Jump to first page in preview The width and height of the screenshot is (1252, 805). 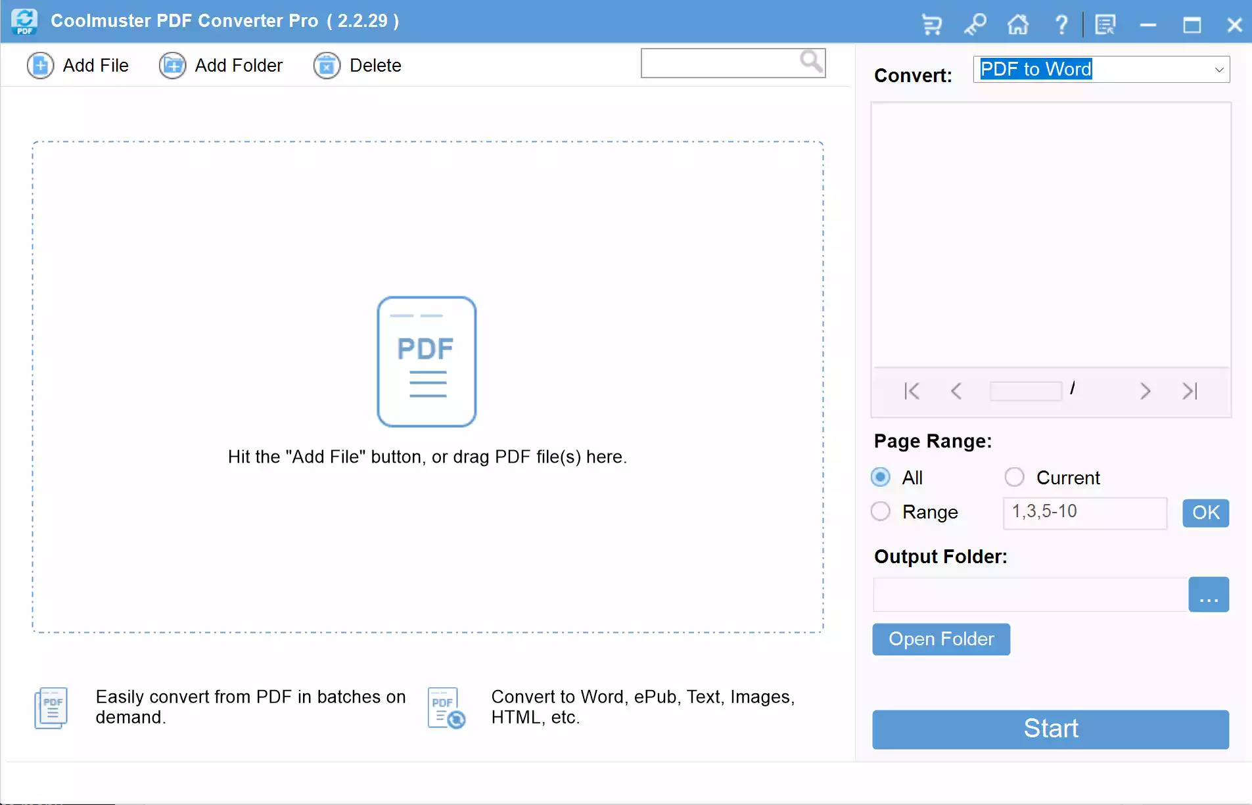tap(912, 391)
